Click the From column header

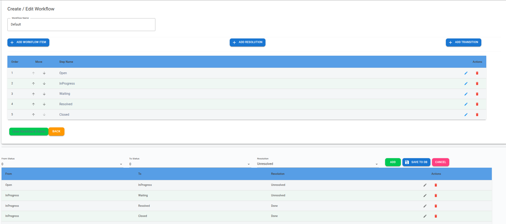[9, 174]
